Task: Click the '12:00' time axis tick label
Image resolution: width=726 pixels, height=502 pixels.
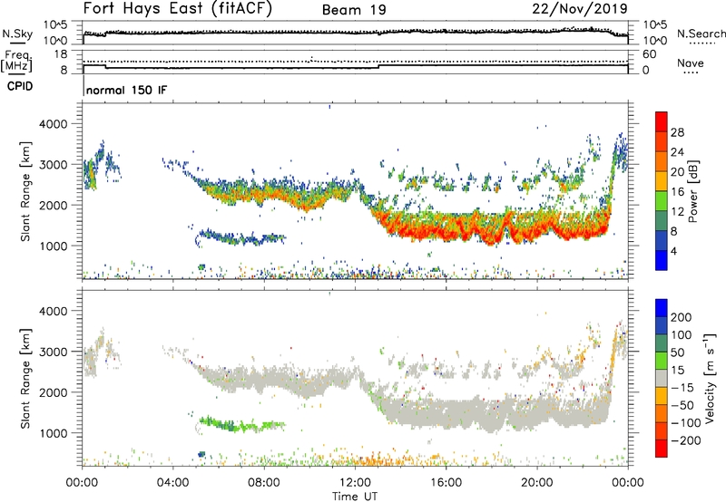Action: click(355, 483)
